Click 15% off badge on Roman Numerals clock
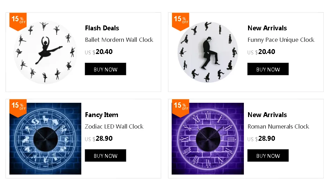 point(180,106)
